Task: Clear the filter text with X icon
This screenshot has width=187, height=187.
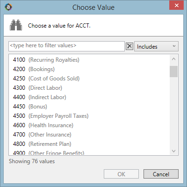Action: coord(129,46)
